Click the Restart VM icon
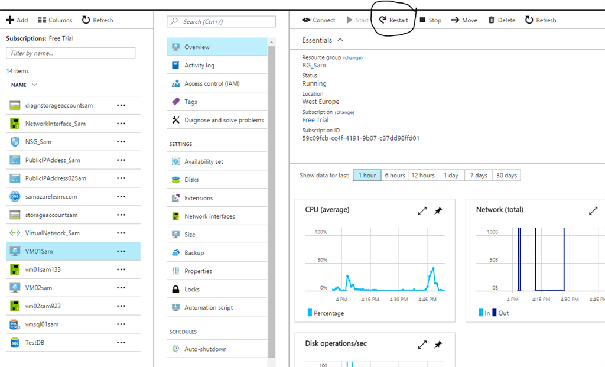 coord(383,20)
